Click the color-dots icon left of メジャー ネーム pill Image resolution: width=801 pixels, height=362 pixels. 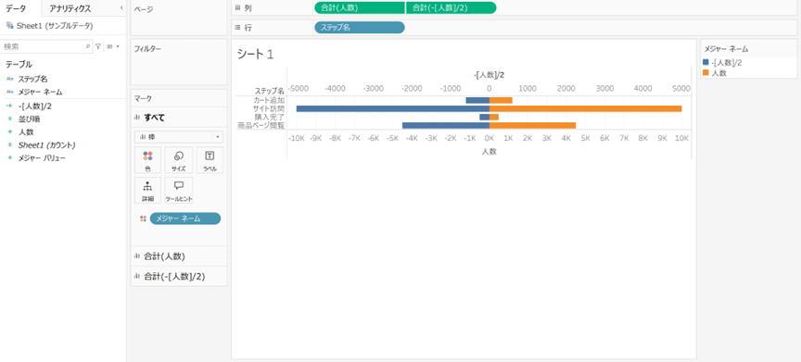143,218
